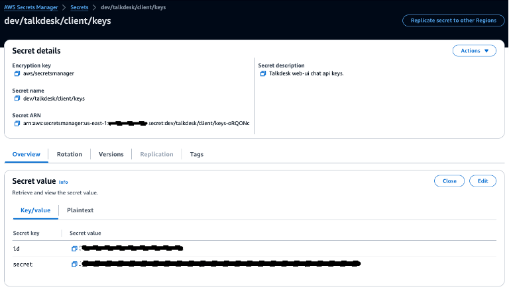Open the Tags tab
This screenshot has height=291, width=509.
[197, 154]
